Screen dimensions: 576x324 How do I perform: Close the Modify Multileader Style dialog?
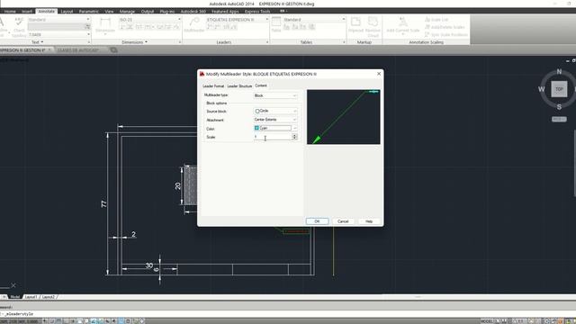pos(379,74)
